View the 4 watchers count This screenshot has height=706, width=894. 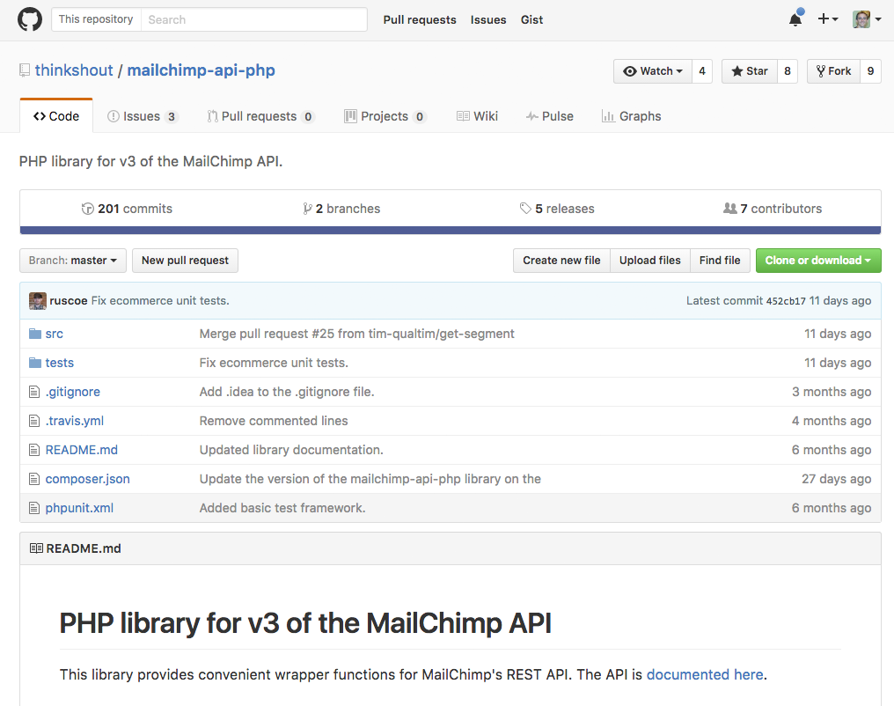[702, 71]
